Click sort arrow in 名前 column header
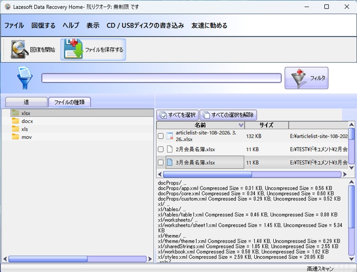Screen dimensions: 357x272 (x=241, y=125)
